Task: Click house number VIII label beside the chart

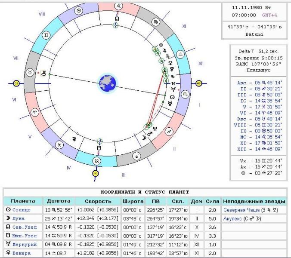Action: click(x=42, y=14)
